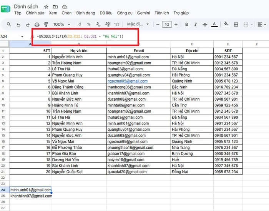Open the Định dạng menu
Screen dimensions: 269x211
pyautogui.click(x=85, y=13)
